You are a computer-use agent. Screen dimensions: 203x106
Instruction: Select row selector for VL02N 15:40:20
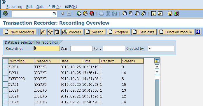point(6,102)
